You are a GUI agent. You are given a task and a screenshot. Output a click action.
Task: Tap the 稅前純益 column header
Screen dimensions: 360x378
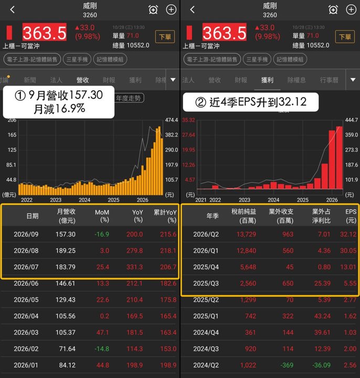tap(244, 216)
